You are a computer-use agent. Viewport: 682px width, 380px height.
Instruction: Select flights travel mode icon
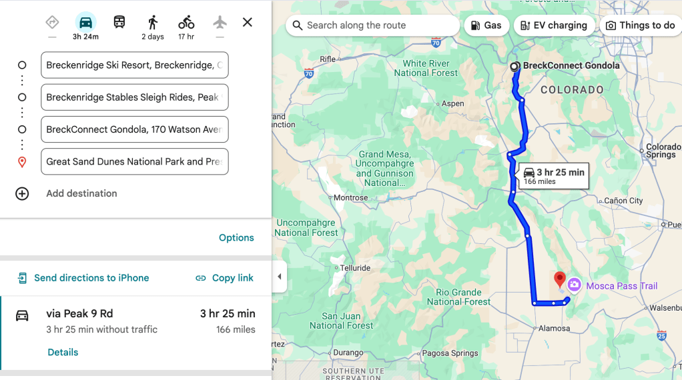(x=220, y=22)
